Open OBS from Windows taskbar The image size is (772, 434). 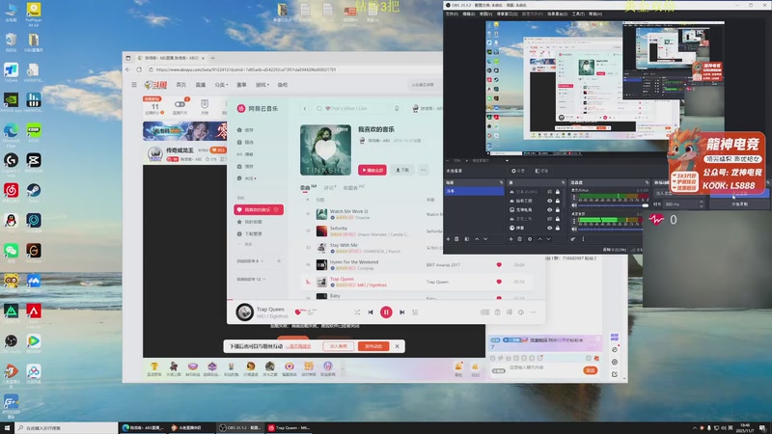click(x=240, y=427)
